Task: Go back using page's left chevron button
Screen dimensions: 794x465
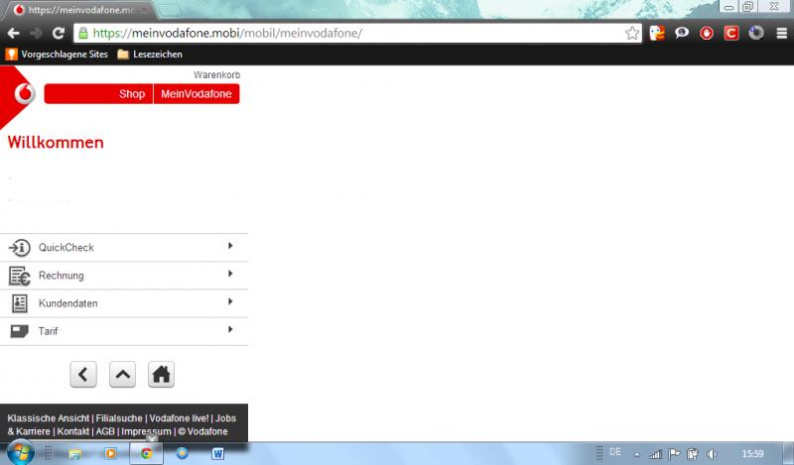Action: click(x=83, y=375)
